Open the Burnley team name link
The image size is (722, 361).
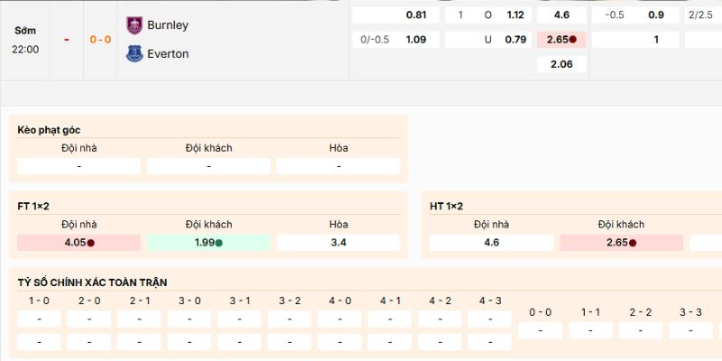point(168,25)
